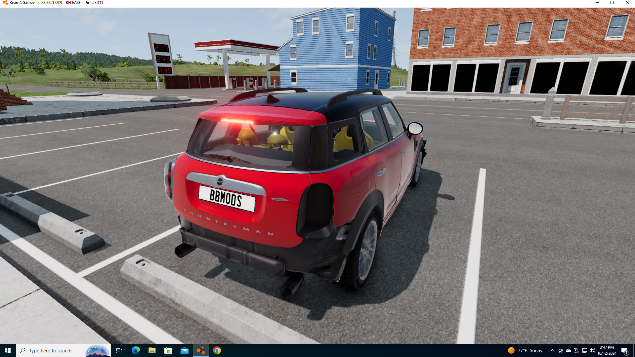Click the search highlights image in the search box
Image resolution: width=635 pixels, height=357 pixels.
pos(97,350)
